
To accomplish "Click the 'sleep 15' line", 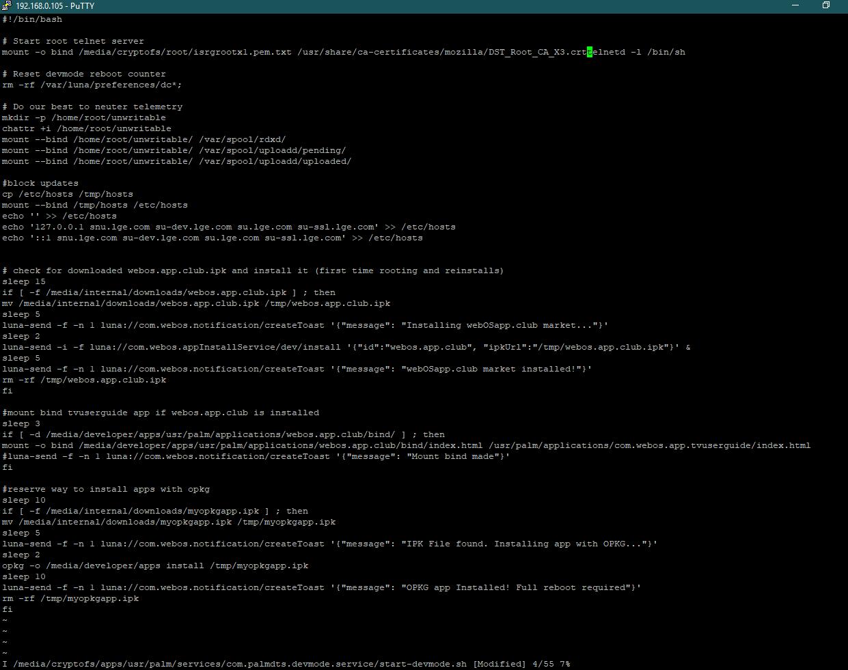I will pyautogui.click(x=24, y=281).
